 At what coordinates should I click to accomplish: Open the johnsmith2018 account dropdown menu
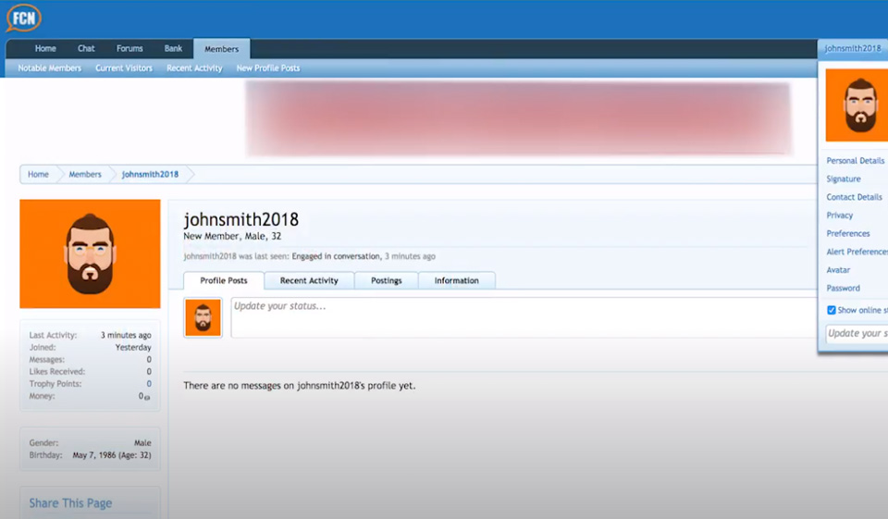(x=852, y=48)
